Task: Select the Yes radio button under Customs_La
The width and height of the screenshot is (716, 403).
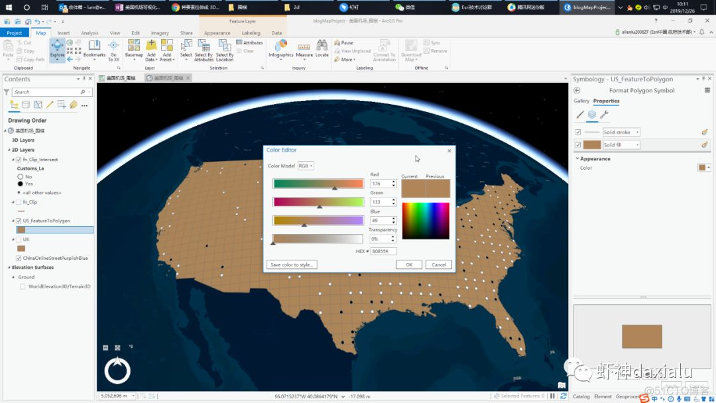Action: tap(21, 184)
